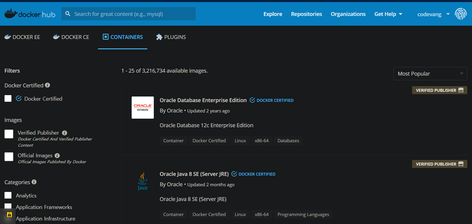Image resolution: width=472 pixels, height=224 pixels.
Task: Click Linux tag on Oracle Java card
Action: pos(240,214)
